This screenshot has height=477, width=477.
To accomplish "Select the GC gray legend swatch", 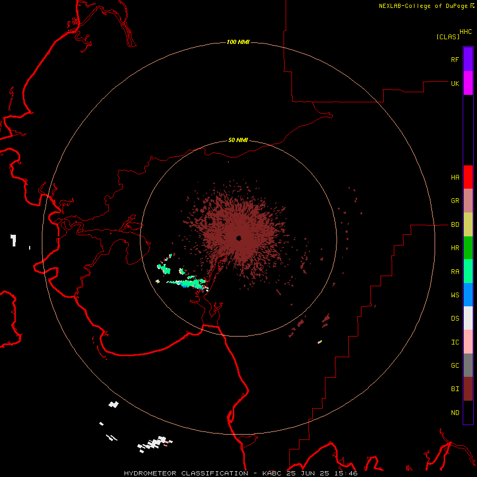I will (x=468, y=365).
